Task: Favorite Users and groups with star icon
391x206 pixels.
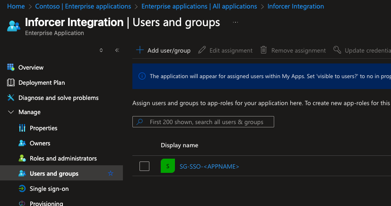Action: pos(111,173)
